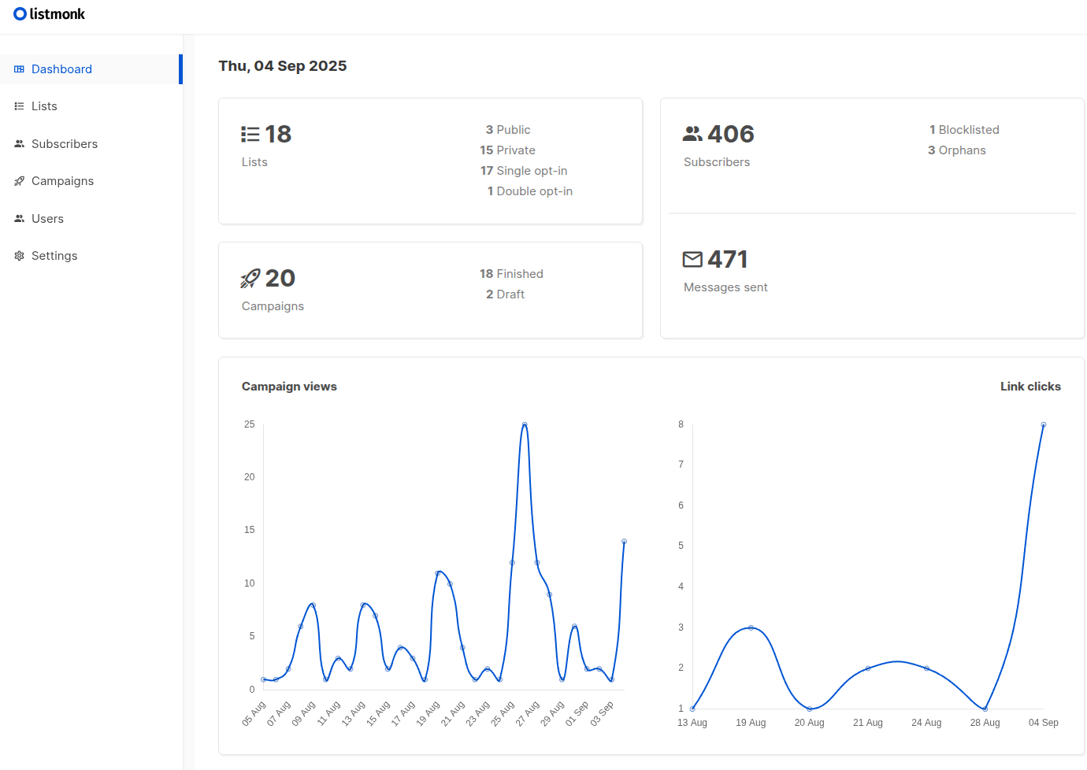Click the rocket icon on the Campaigns card
Screen dimensions: 1087x770
[x=250, y=277]
